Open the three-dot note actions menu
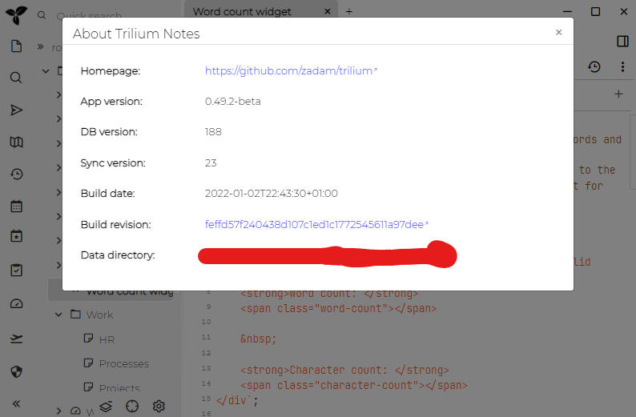This screenshot has height=417, width=636. click(x=622, y=67)
